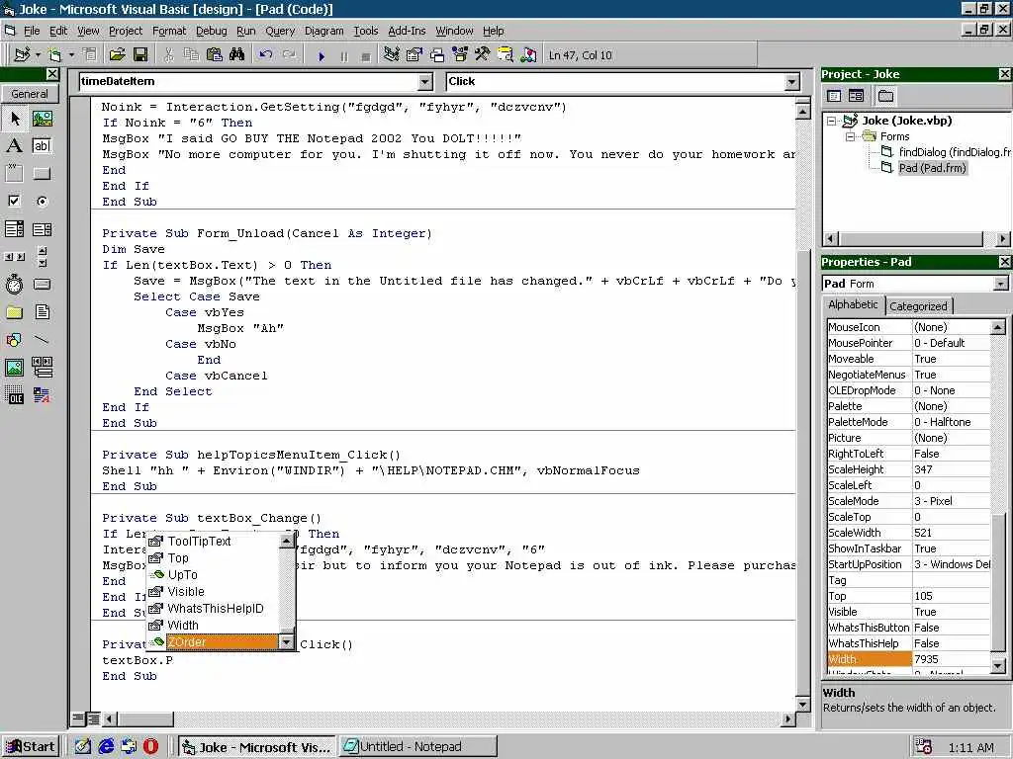This screenshot has width=1013, height=759.
Task: Click the Undo arrow in toolbar
Action: [x=265, y=55]
